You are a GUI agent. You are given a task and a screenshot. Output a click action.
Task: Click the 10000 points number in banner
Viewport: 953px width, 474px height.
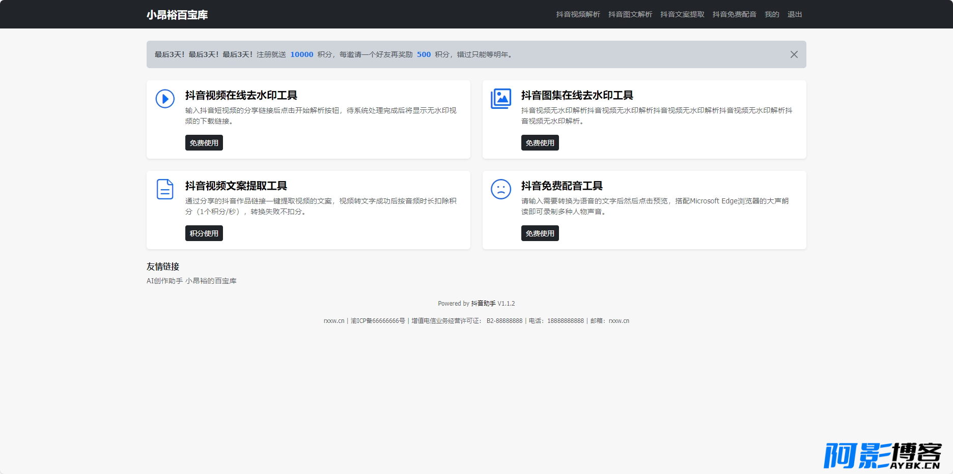click(x=302, y=54)
